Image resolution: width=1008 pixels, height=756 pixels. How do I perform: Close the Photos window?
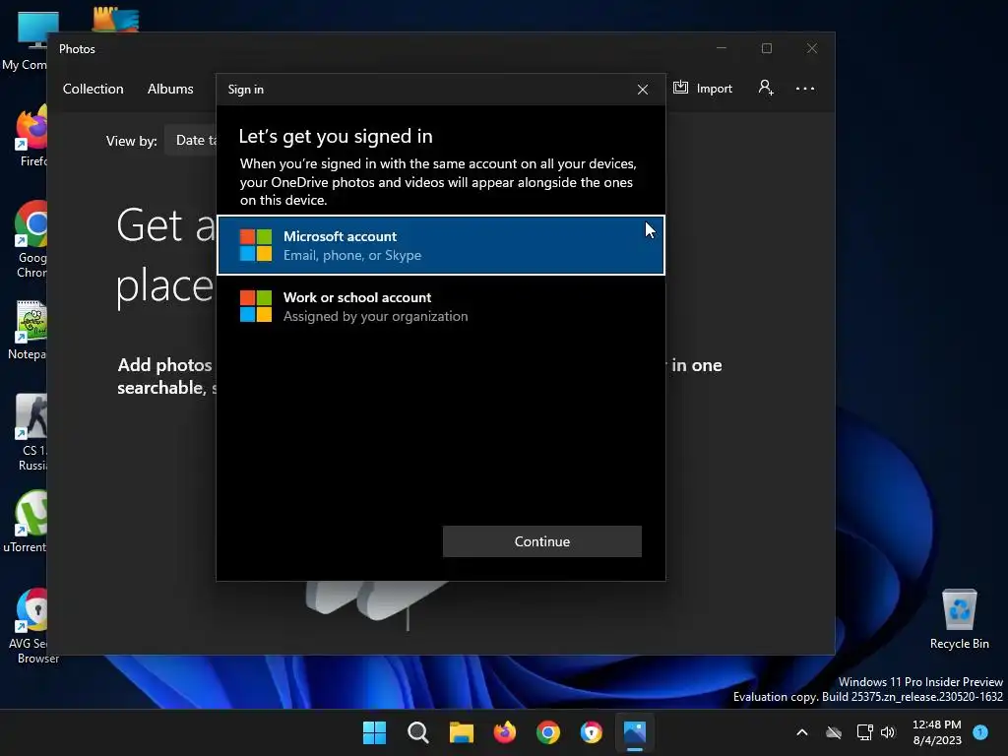point(812,48)
